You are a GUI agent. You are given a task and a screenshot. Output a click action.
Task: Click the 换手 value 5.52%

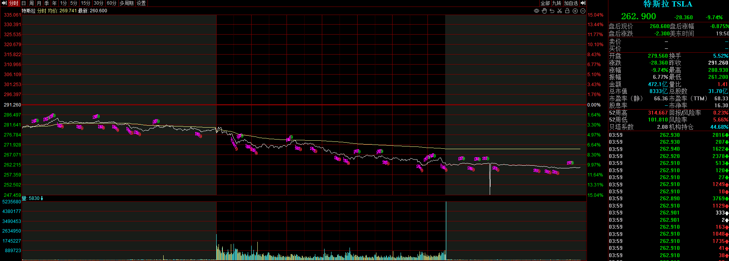pyautogui.click(x=721, y=56)
